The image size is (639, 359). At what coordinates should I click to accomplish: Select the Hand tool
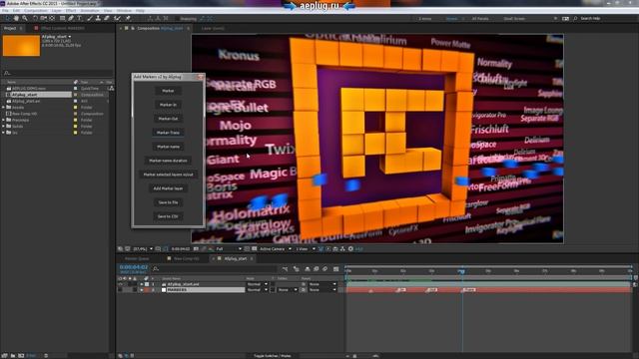16,18
